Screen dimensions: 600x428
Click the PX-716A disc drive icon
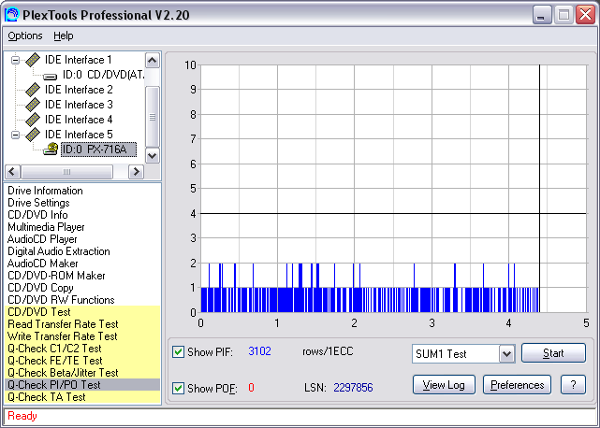point(51,149)
